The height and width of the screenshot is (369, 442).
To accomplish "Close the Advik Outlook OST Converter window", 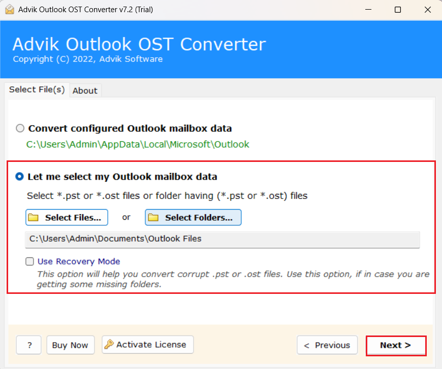I will 428,10.
